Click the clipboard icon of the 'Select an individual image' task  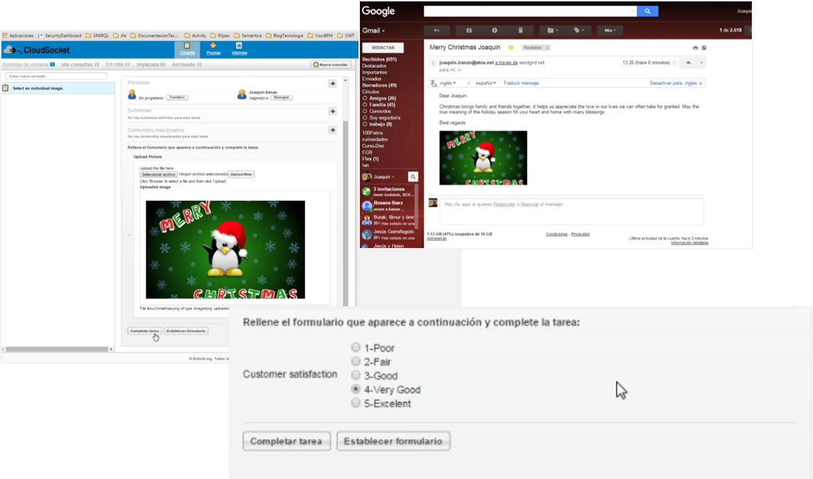pyautogui.click(x=6, y=88)
